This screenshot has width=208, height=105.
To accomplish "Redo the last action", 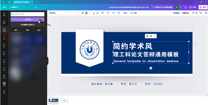I will point(29,7).
